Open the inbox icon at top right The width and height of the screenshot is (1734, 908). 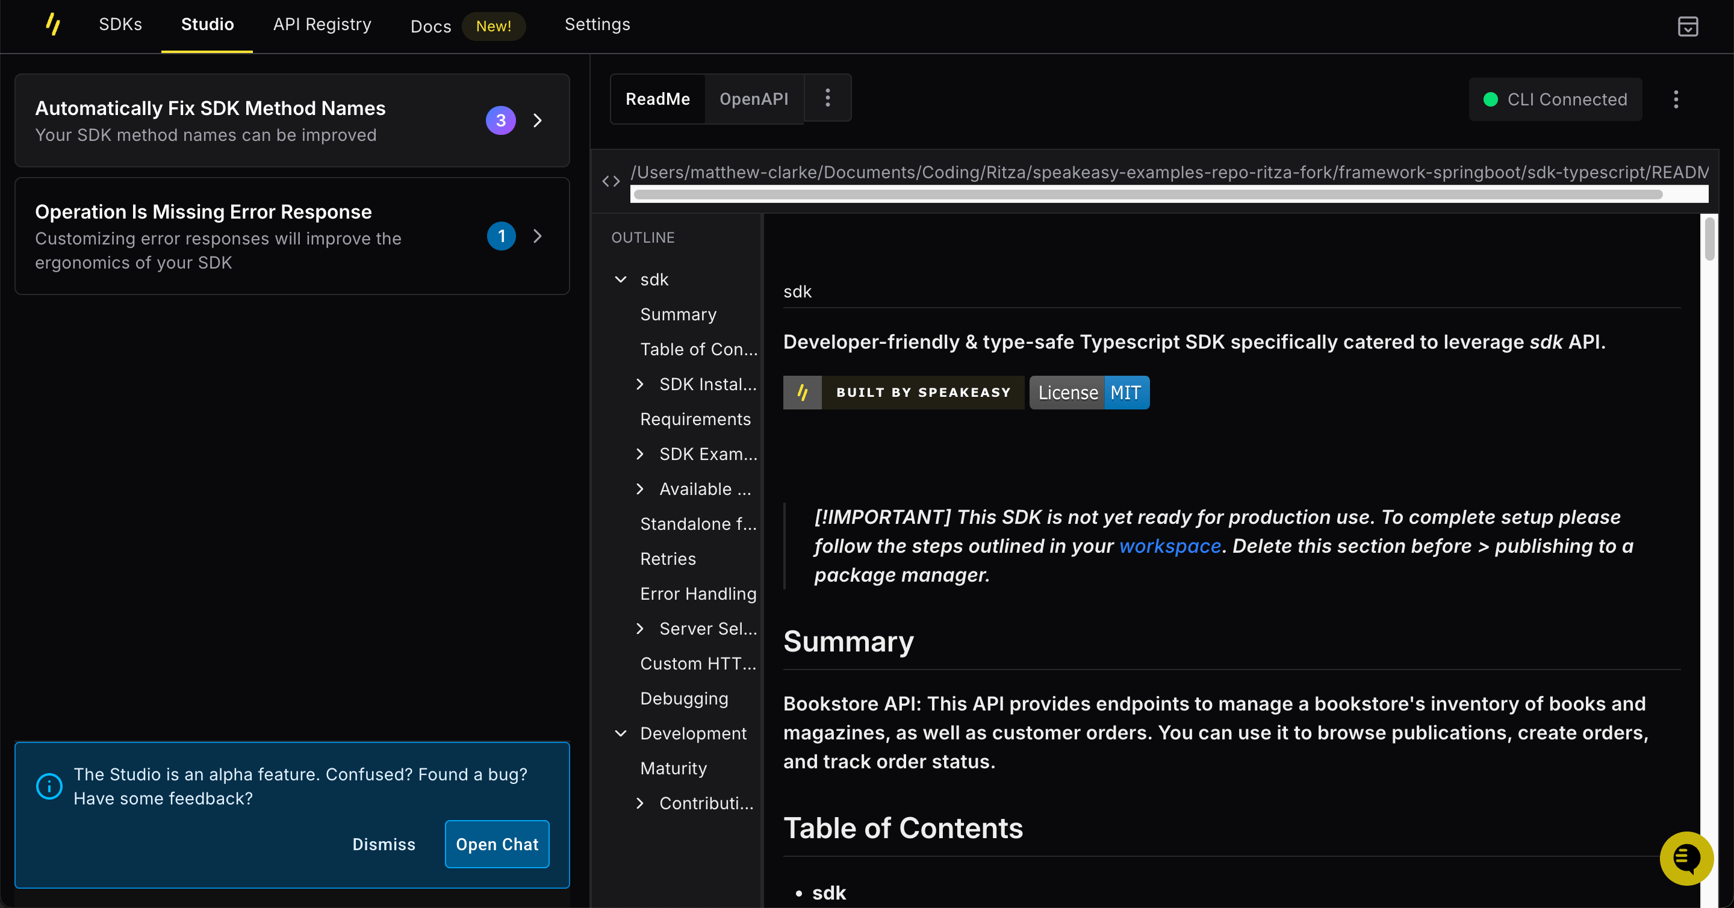[1688, 26]
